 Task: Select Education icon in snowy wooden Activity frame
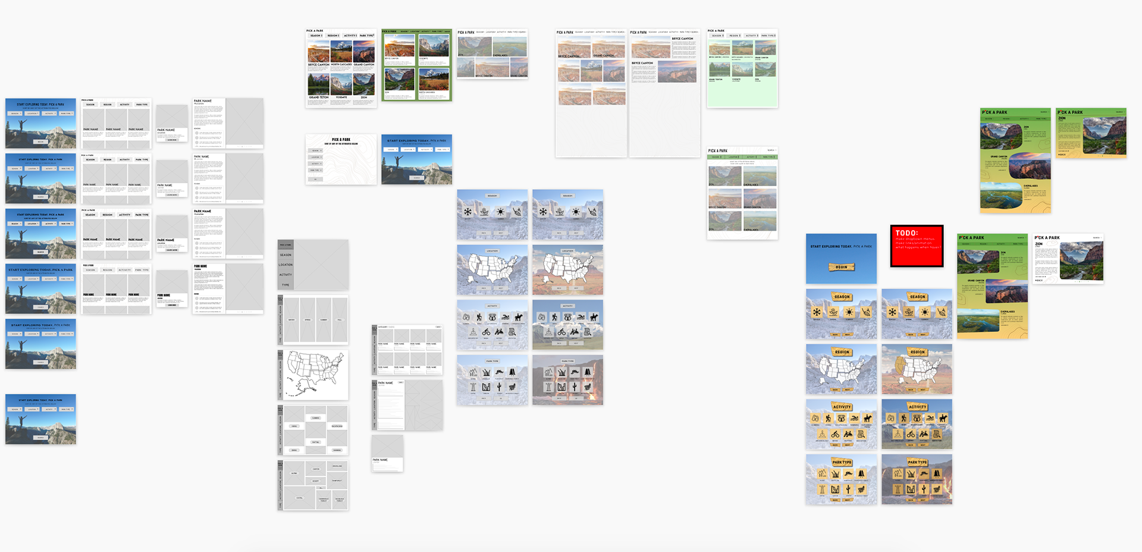861,434
